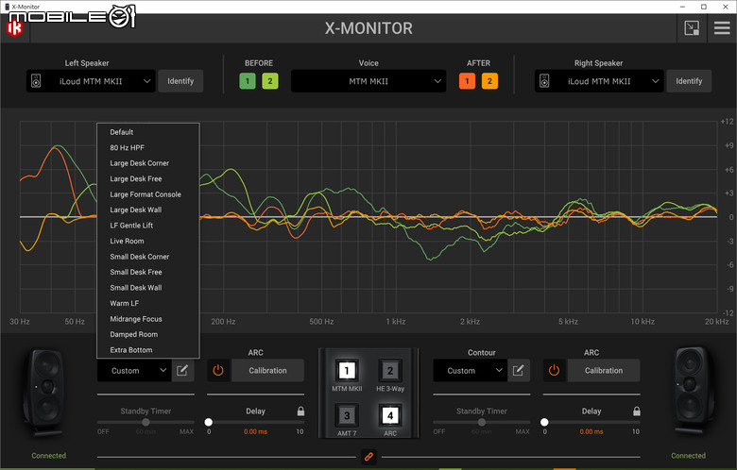737x470 pixels.
Task: Choose LF Gentle Lift preset
Action: click(148, 226)
